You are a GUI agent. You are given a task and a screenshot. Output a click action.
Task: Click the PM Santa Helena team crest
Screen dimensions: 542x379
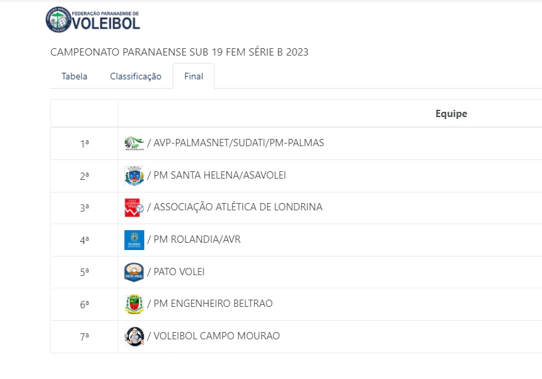[134, 175]
